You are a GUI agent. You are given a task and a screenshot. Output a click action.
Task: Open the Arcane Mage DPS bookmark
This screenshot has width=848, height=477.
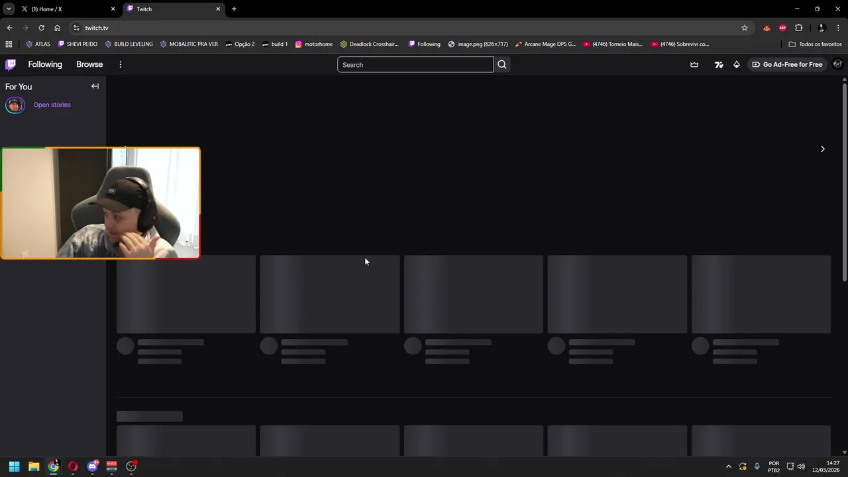(x=546, y=44)
